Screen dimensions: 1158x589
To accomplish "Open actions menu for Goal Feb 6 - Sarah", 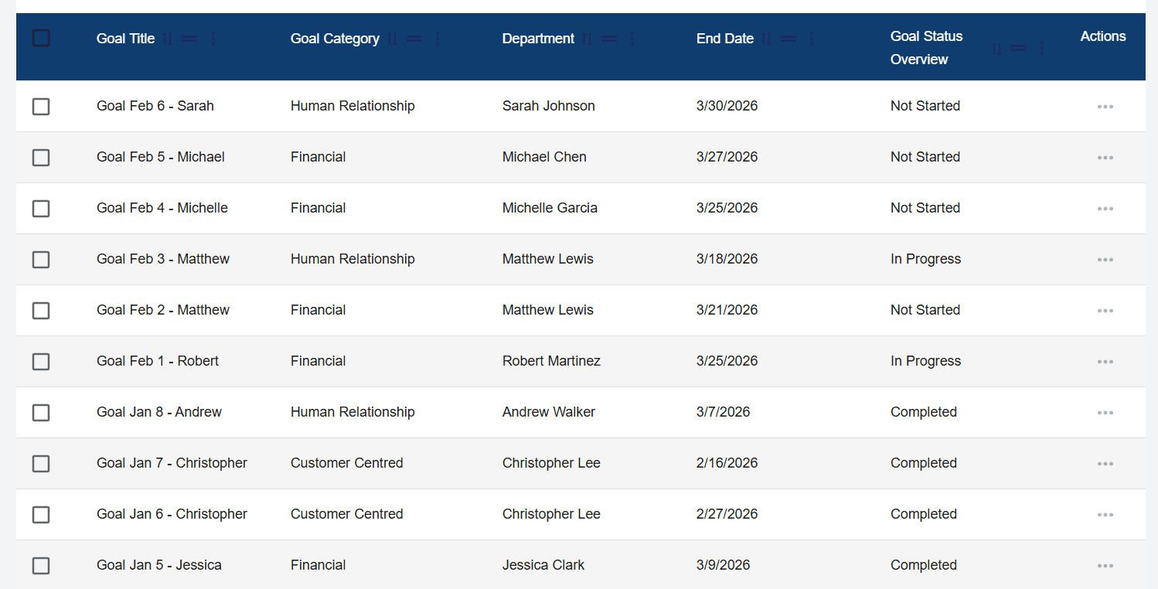I will [x=1105, y=107].
